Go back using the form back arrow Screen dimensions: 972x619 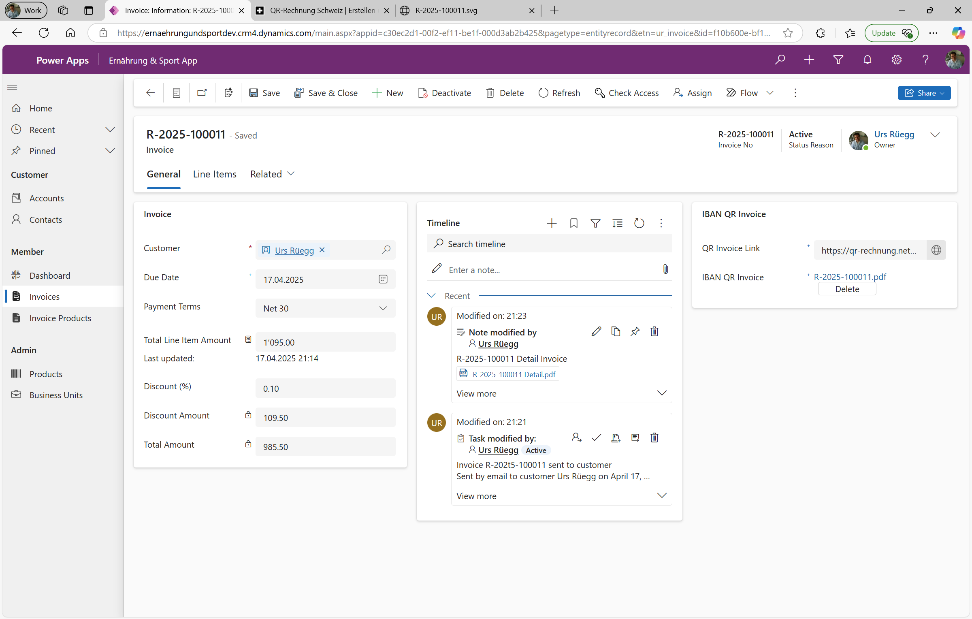(x=150, y=93)
